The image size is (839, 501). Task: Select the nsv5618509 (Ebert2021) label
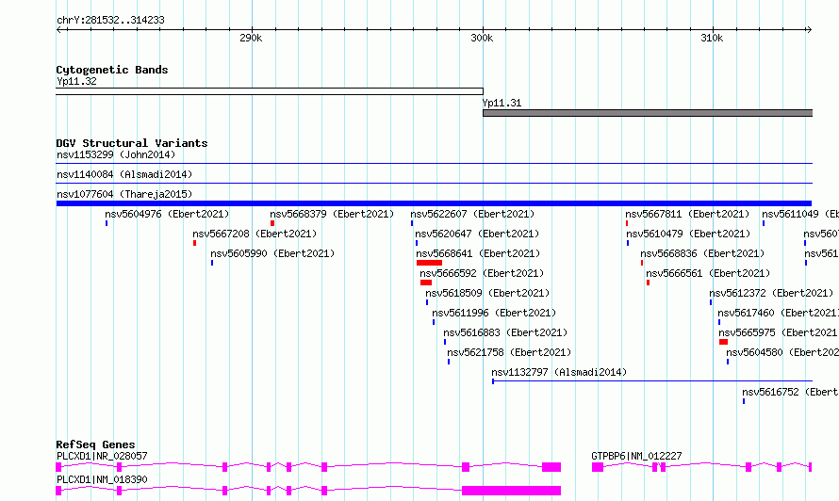(x=487, y=293)
